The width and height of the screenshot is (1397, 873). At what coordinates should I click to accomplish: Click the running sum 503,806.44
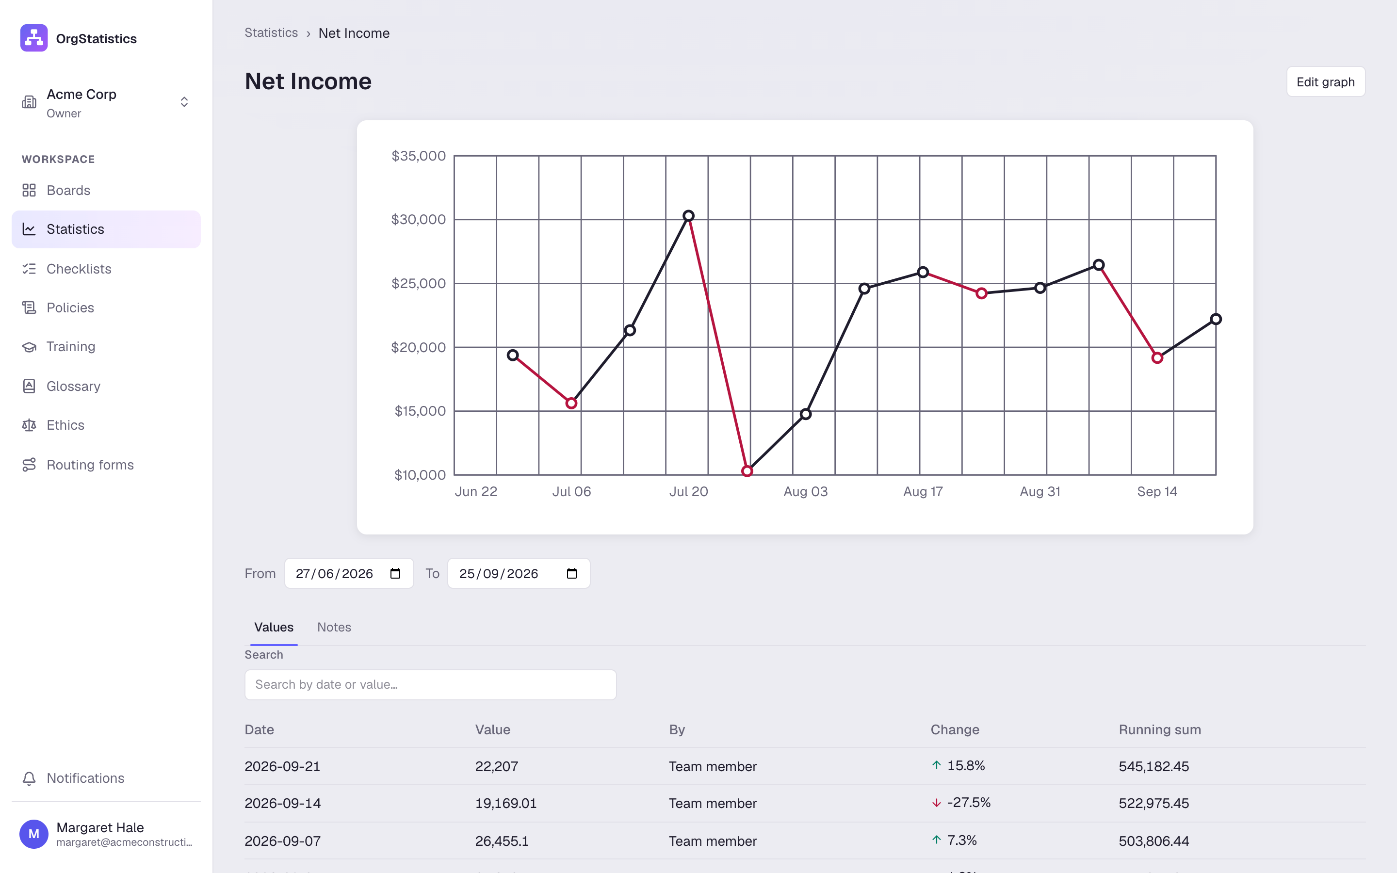point(1154,841)
